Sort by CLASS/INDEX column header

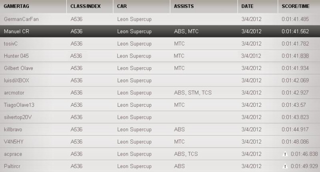85,7
